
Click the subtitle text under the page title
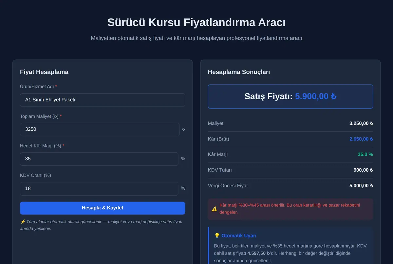pos(196,38)
